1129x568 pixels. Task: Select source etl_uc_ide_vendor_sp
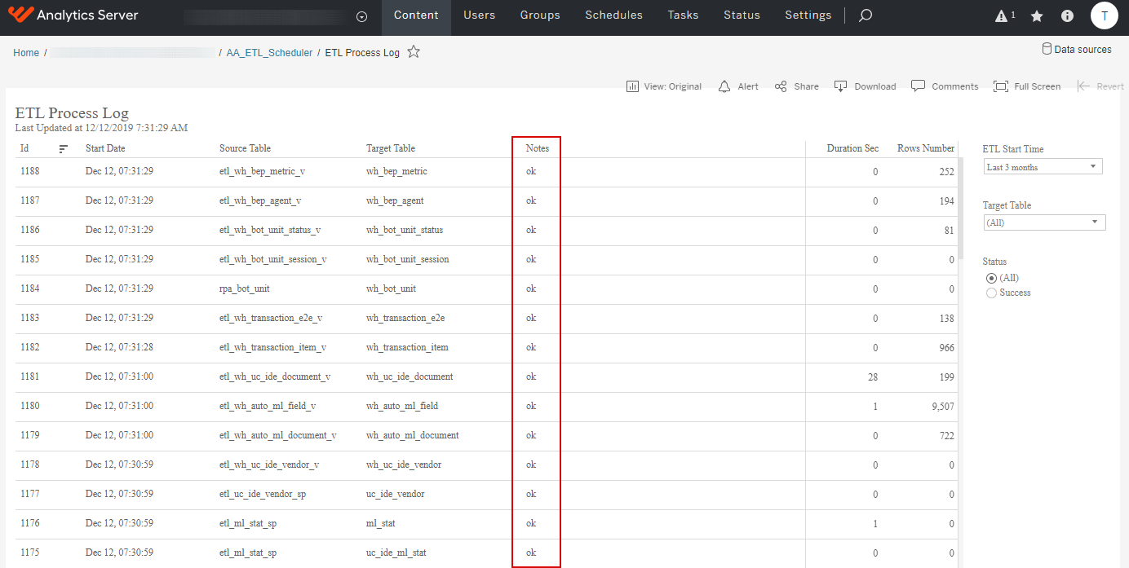tap(263, 495)
